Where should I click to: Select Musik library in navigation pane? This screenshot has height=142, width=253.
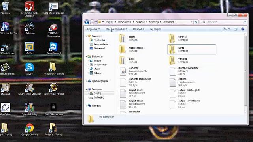click(x=95, y=69)
